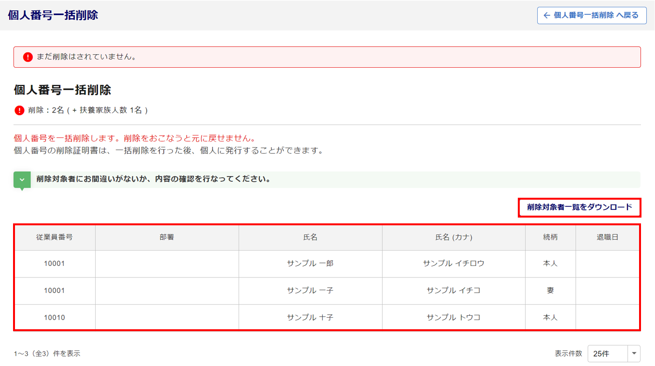Click employee number 10010

pos(55,318)
